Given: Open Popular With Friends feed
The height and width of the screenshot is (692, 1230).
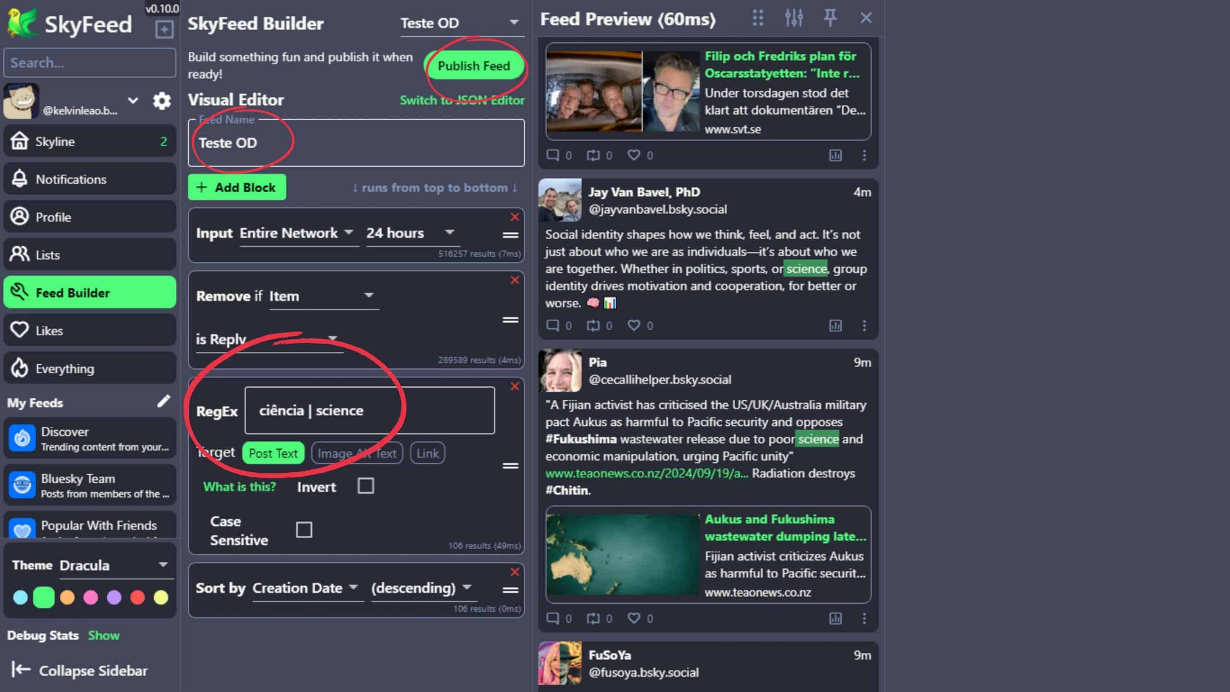Looking at the screenshot, I should click(x=90, y=526).
